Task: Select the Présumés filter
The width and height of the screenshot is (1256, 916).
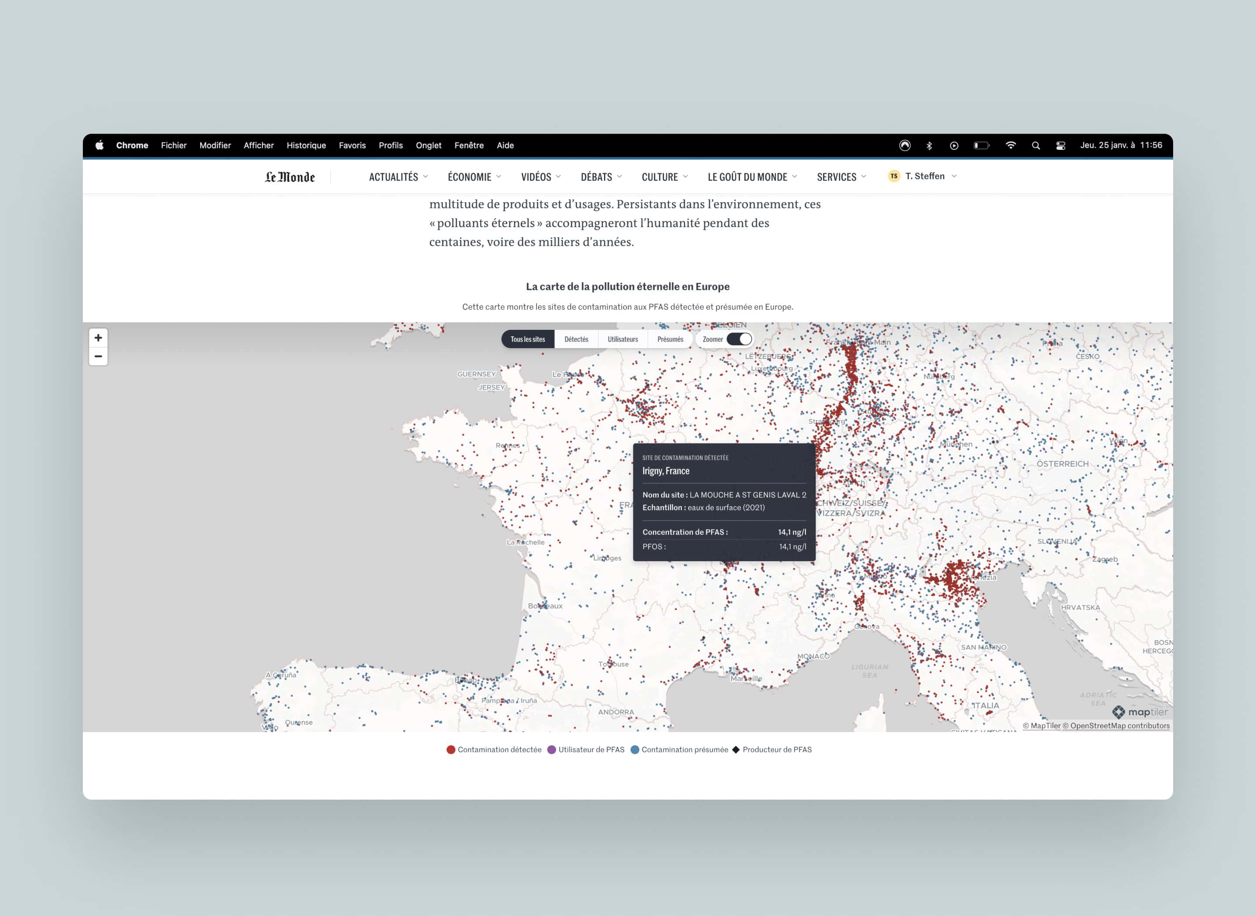Action: coord(670,339)
